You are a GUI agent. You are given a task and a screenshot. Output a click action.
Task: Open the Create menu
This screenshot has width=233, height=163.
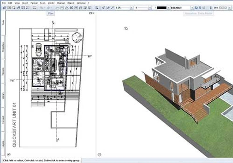pyautogui.click(x=51, y=3)
